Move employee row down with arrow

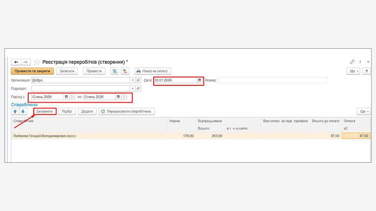tap(23, 112)
